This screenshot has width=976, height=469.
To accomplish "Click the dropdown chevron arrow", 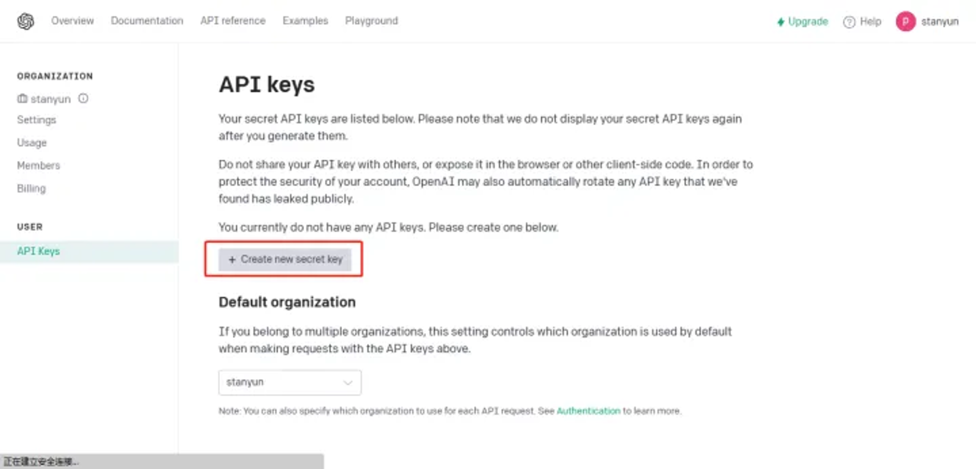I will point(347,383).
